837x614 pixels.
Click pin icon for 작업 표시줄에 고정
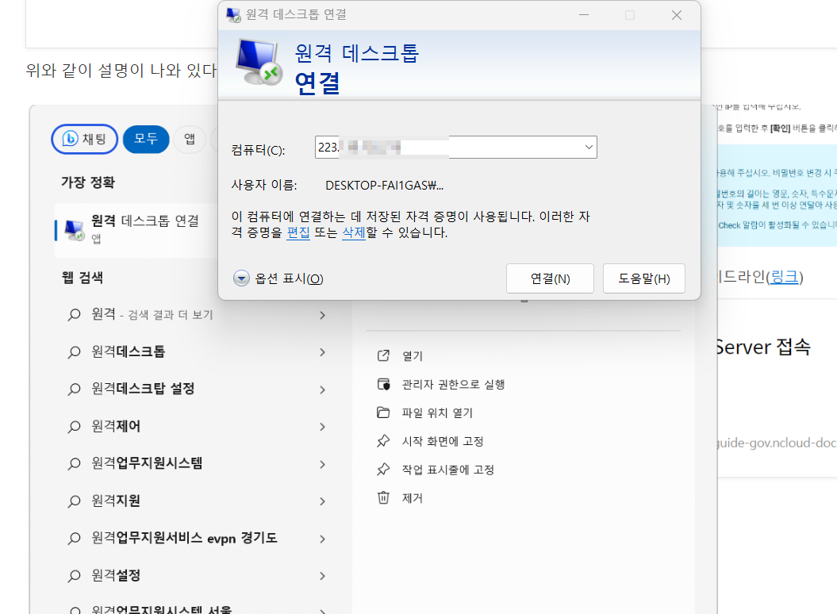click(383, 470)
